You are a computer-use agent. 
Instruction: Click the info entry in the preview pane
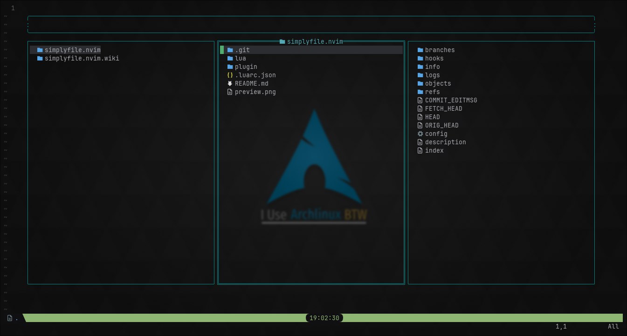click(x=433, y=67)
